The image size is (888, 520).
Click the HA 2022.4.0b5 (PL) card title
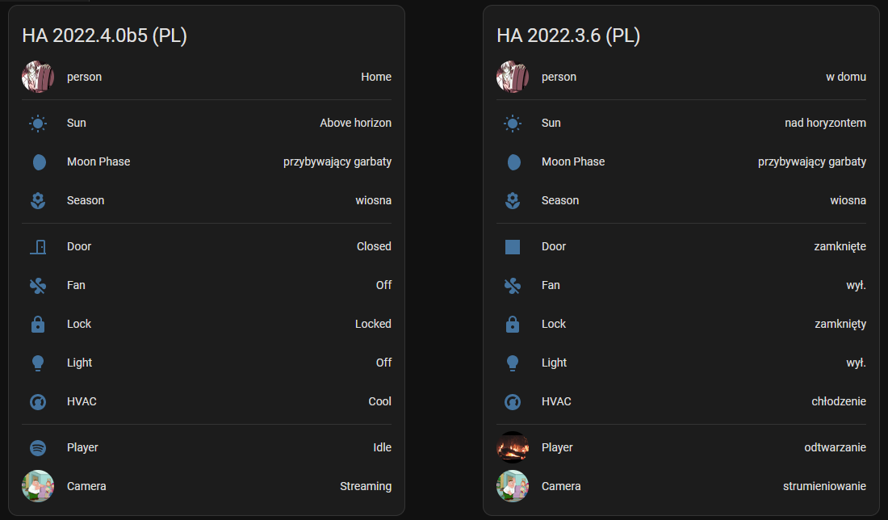106,36
